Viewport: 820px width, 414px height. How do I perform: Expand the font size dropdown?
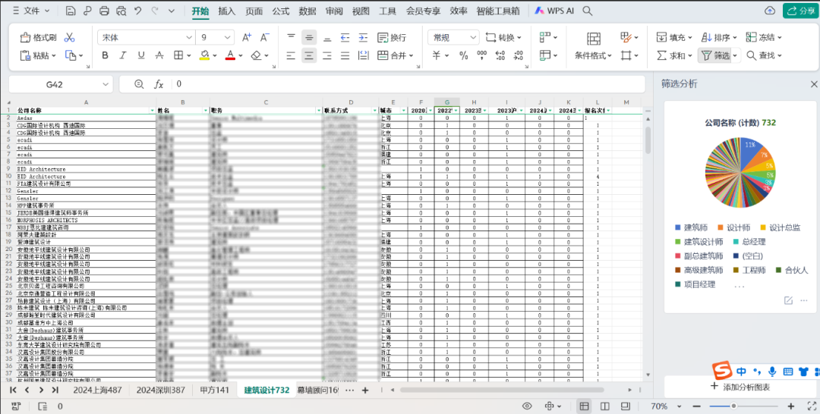coord(228,37)
